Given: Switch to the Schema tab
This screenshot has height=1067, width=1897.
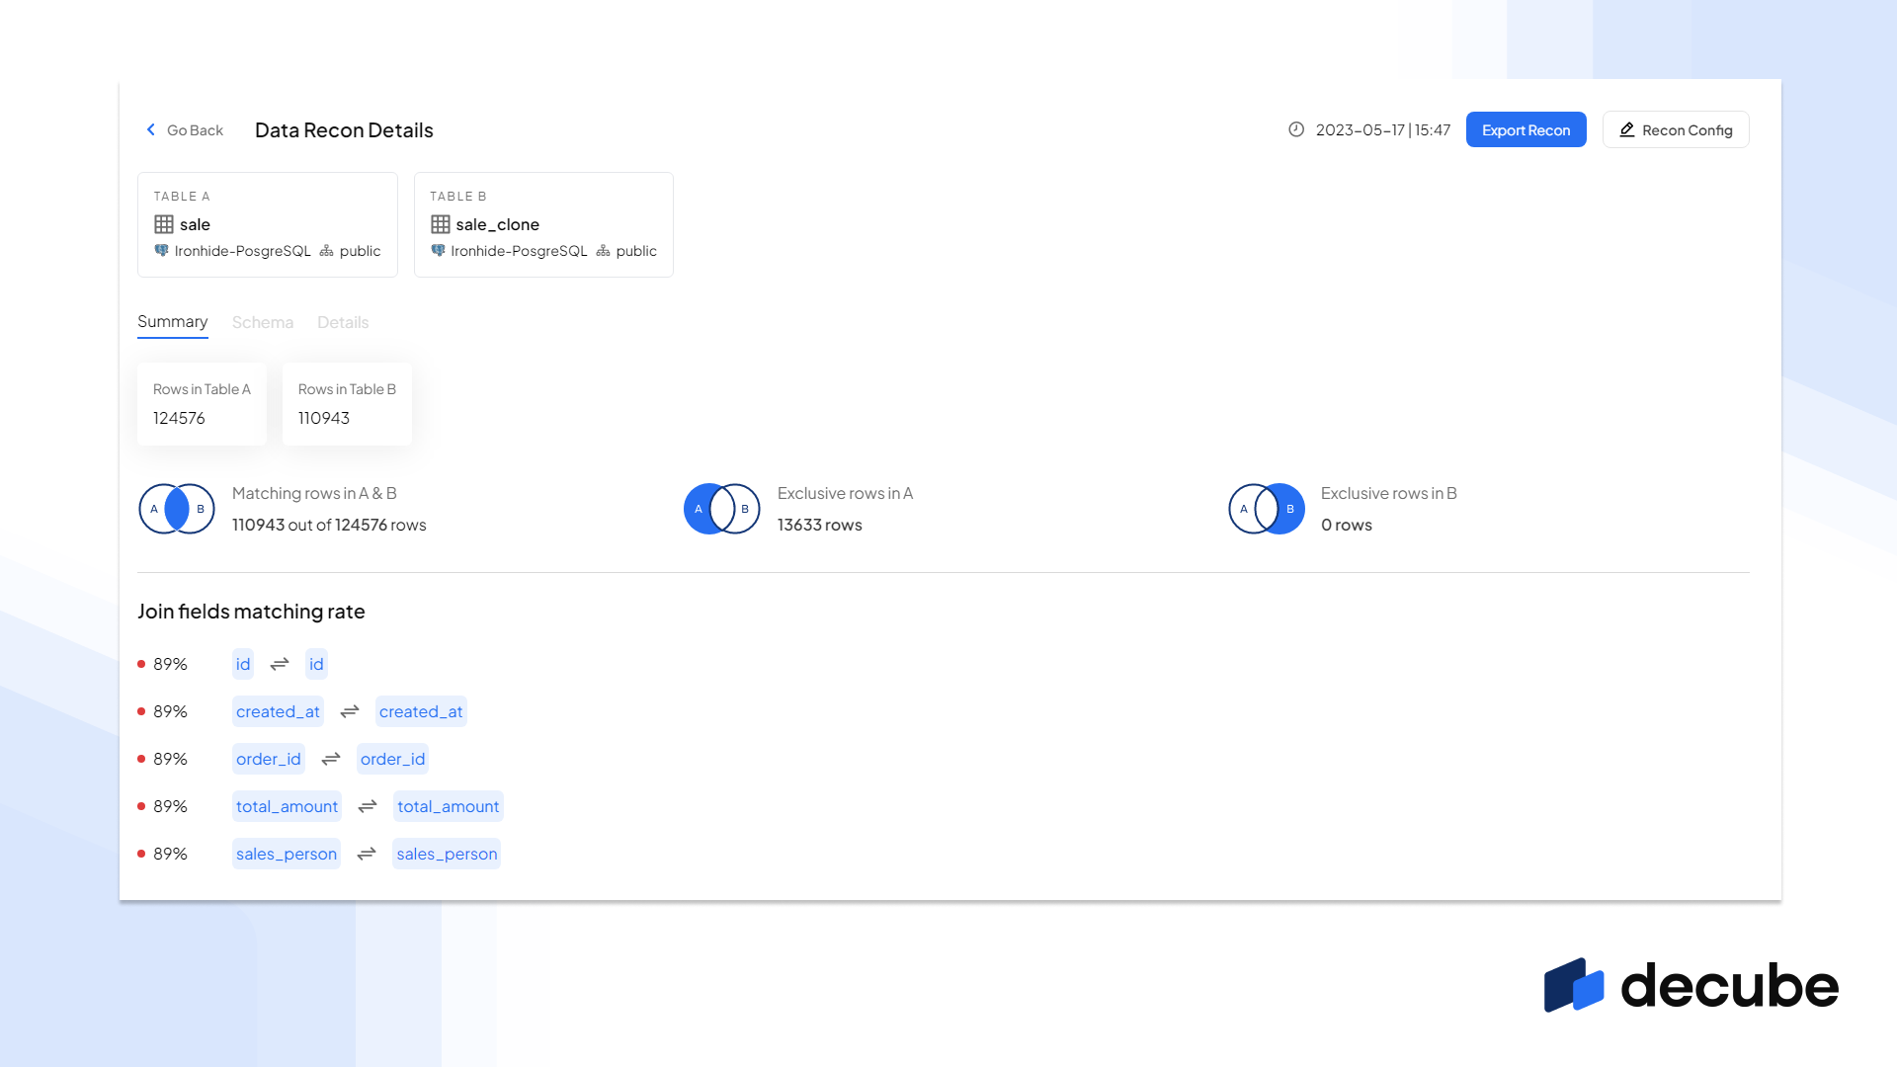Looking at the screenshot, I should point(263,322).
